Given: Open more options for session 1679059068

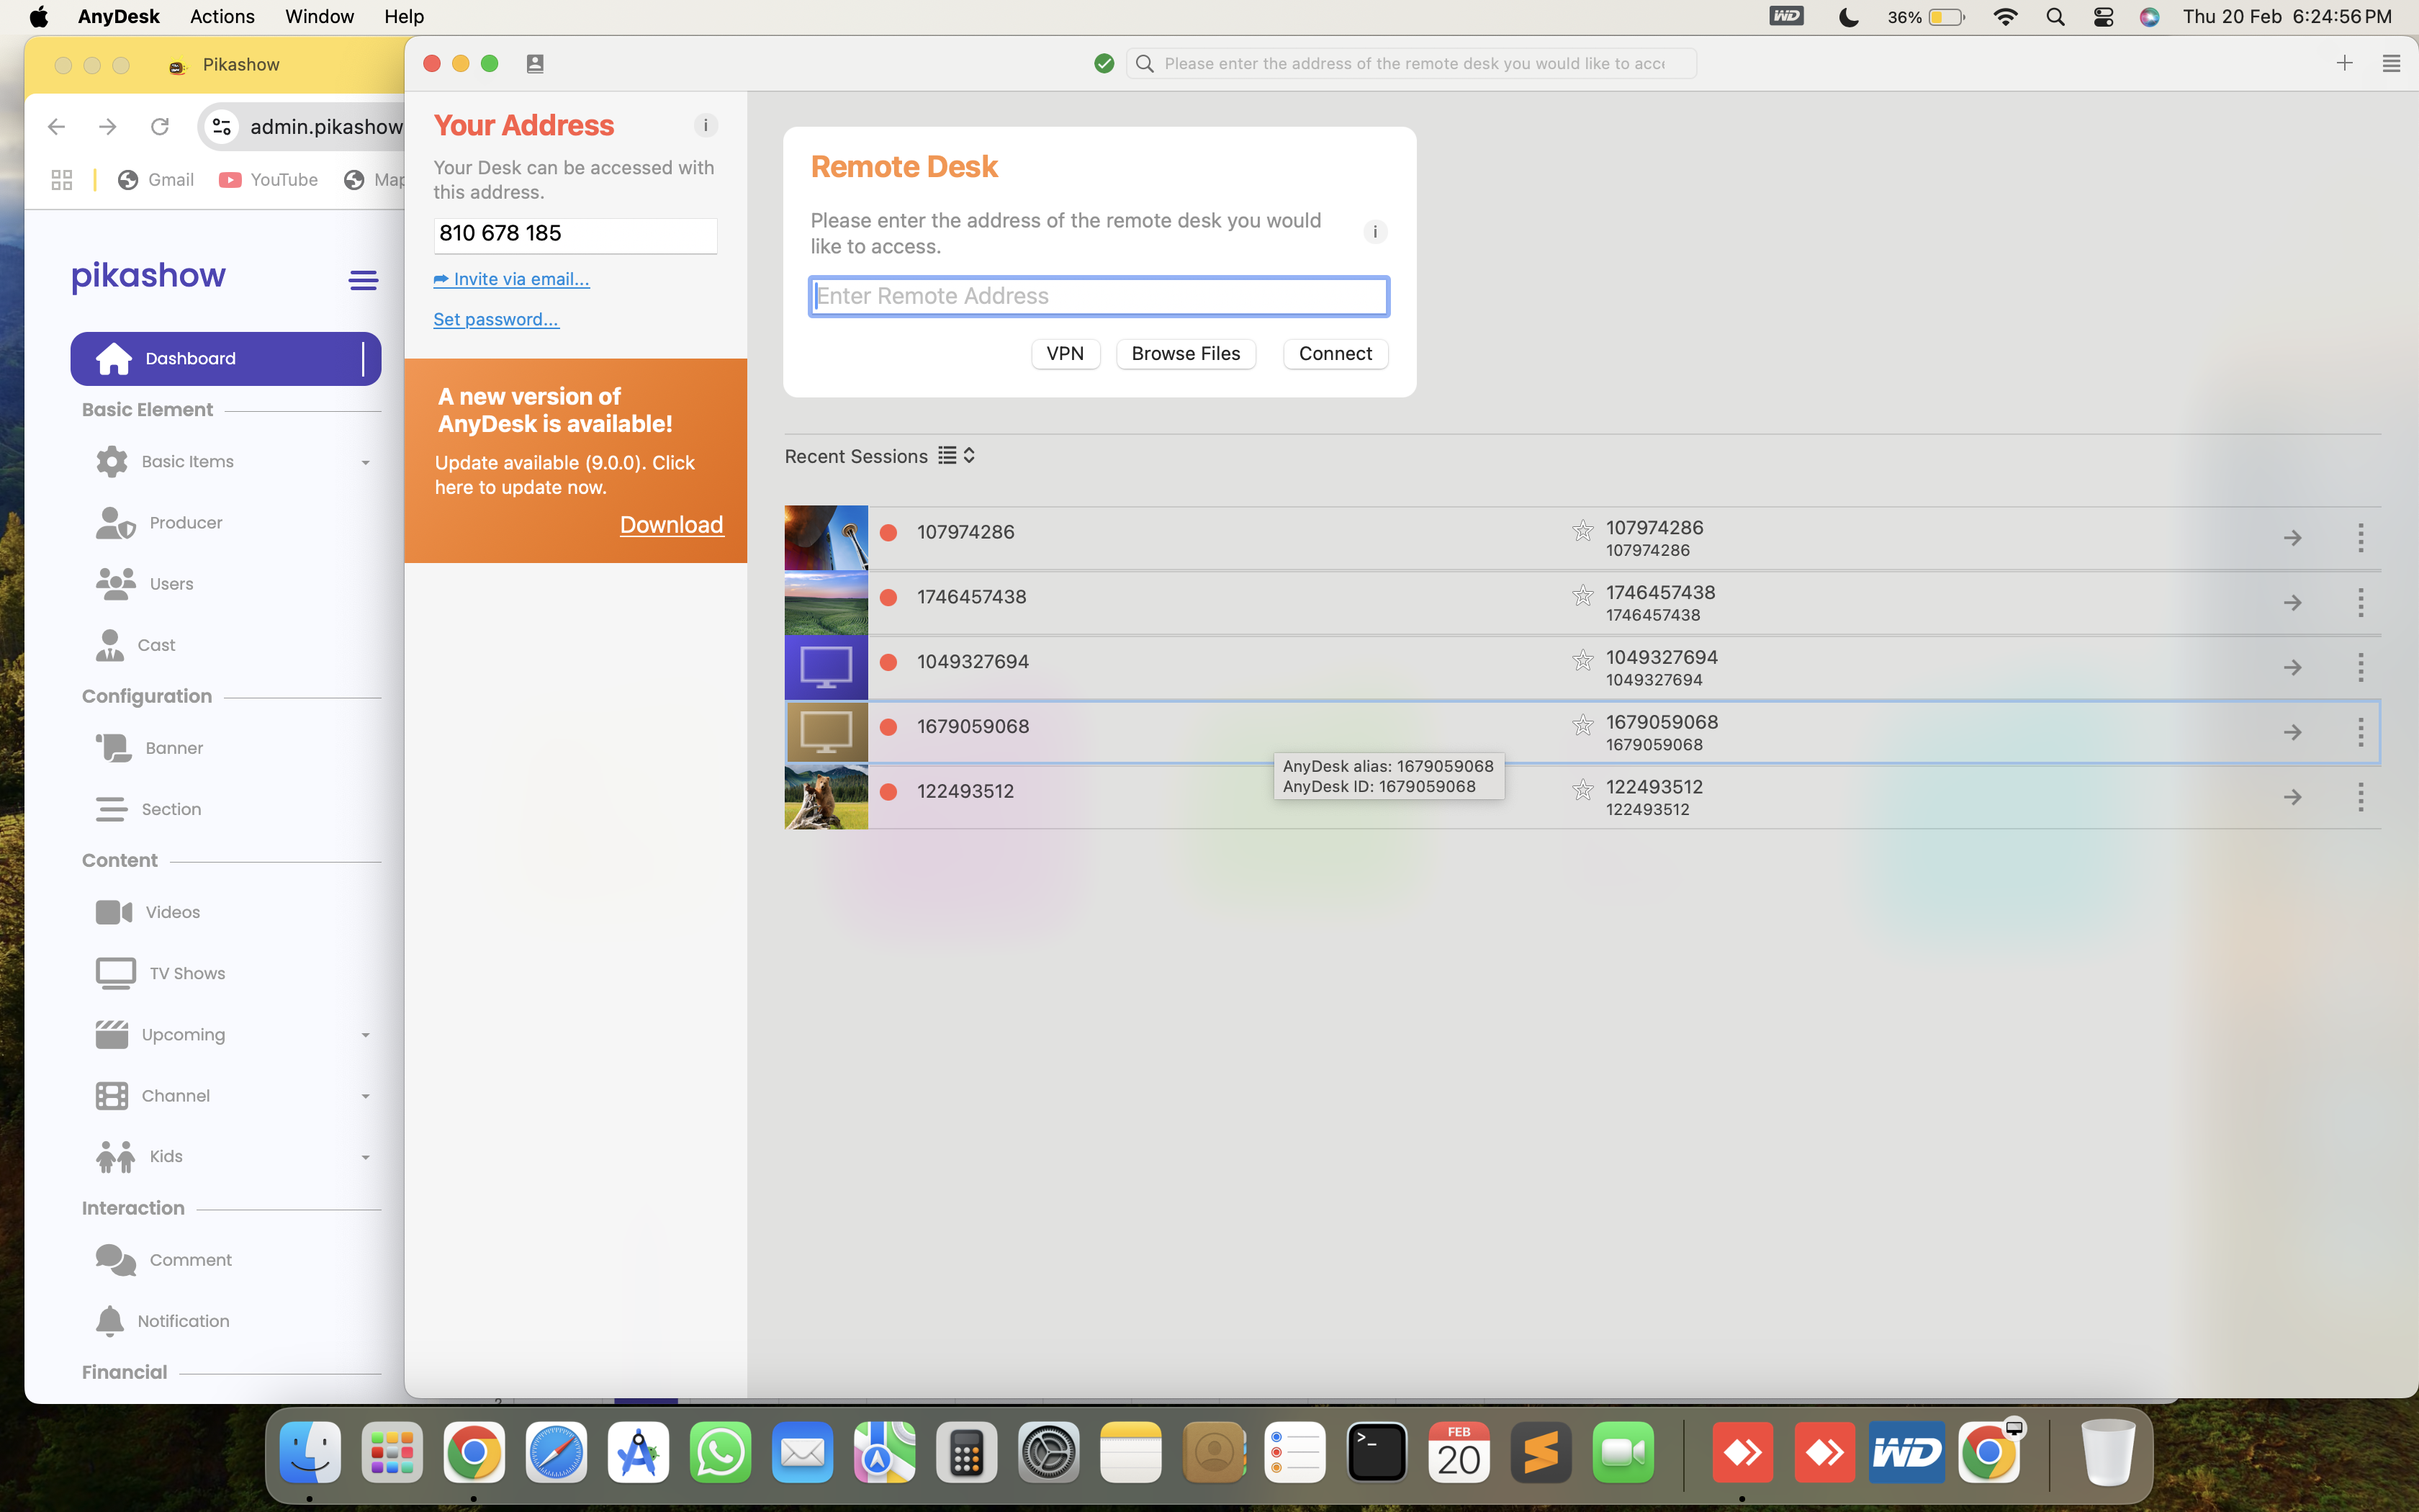Looking at the screenshot, I should [x=2360, y=732].
